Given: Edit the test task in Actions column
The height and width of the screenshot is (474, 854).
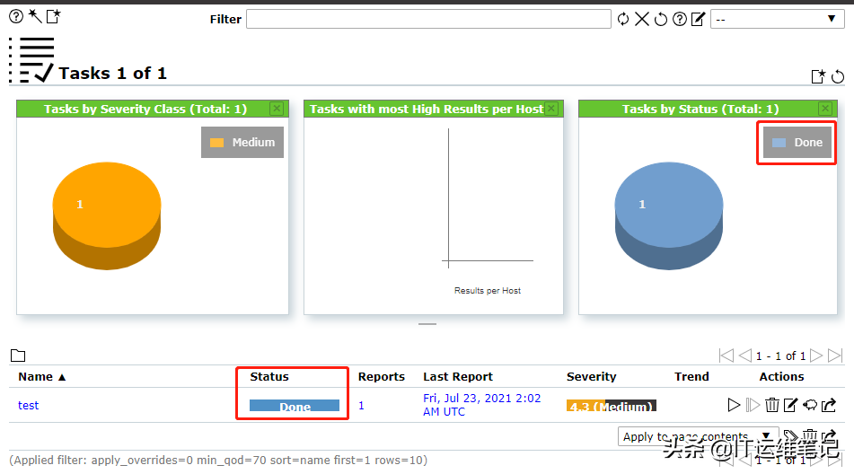Looking at the screenshot, I should click(790, 405).
